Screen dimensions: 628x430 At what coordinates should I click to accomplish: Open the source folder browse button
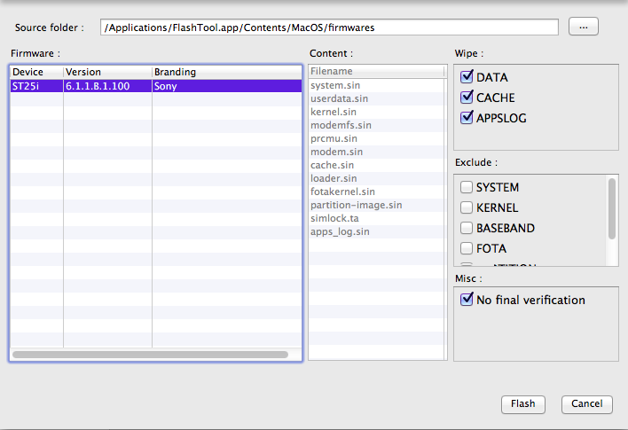[583, 27]
